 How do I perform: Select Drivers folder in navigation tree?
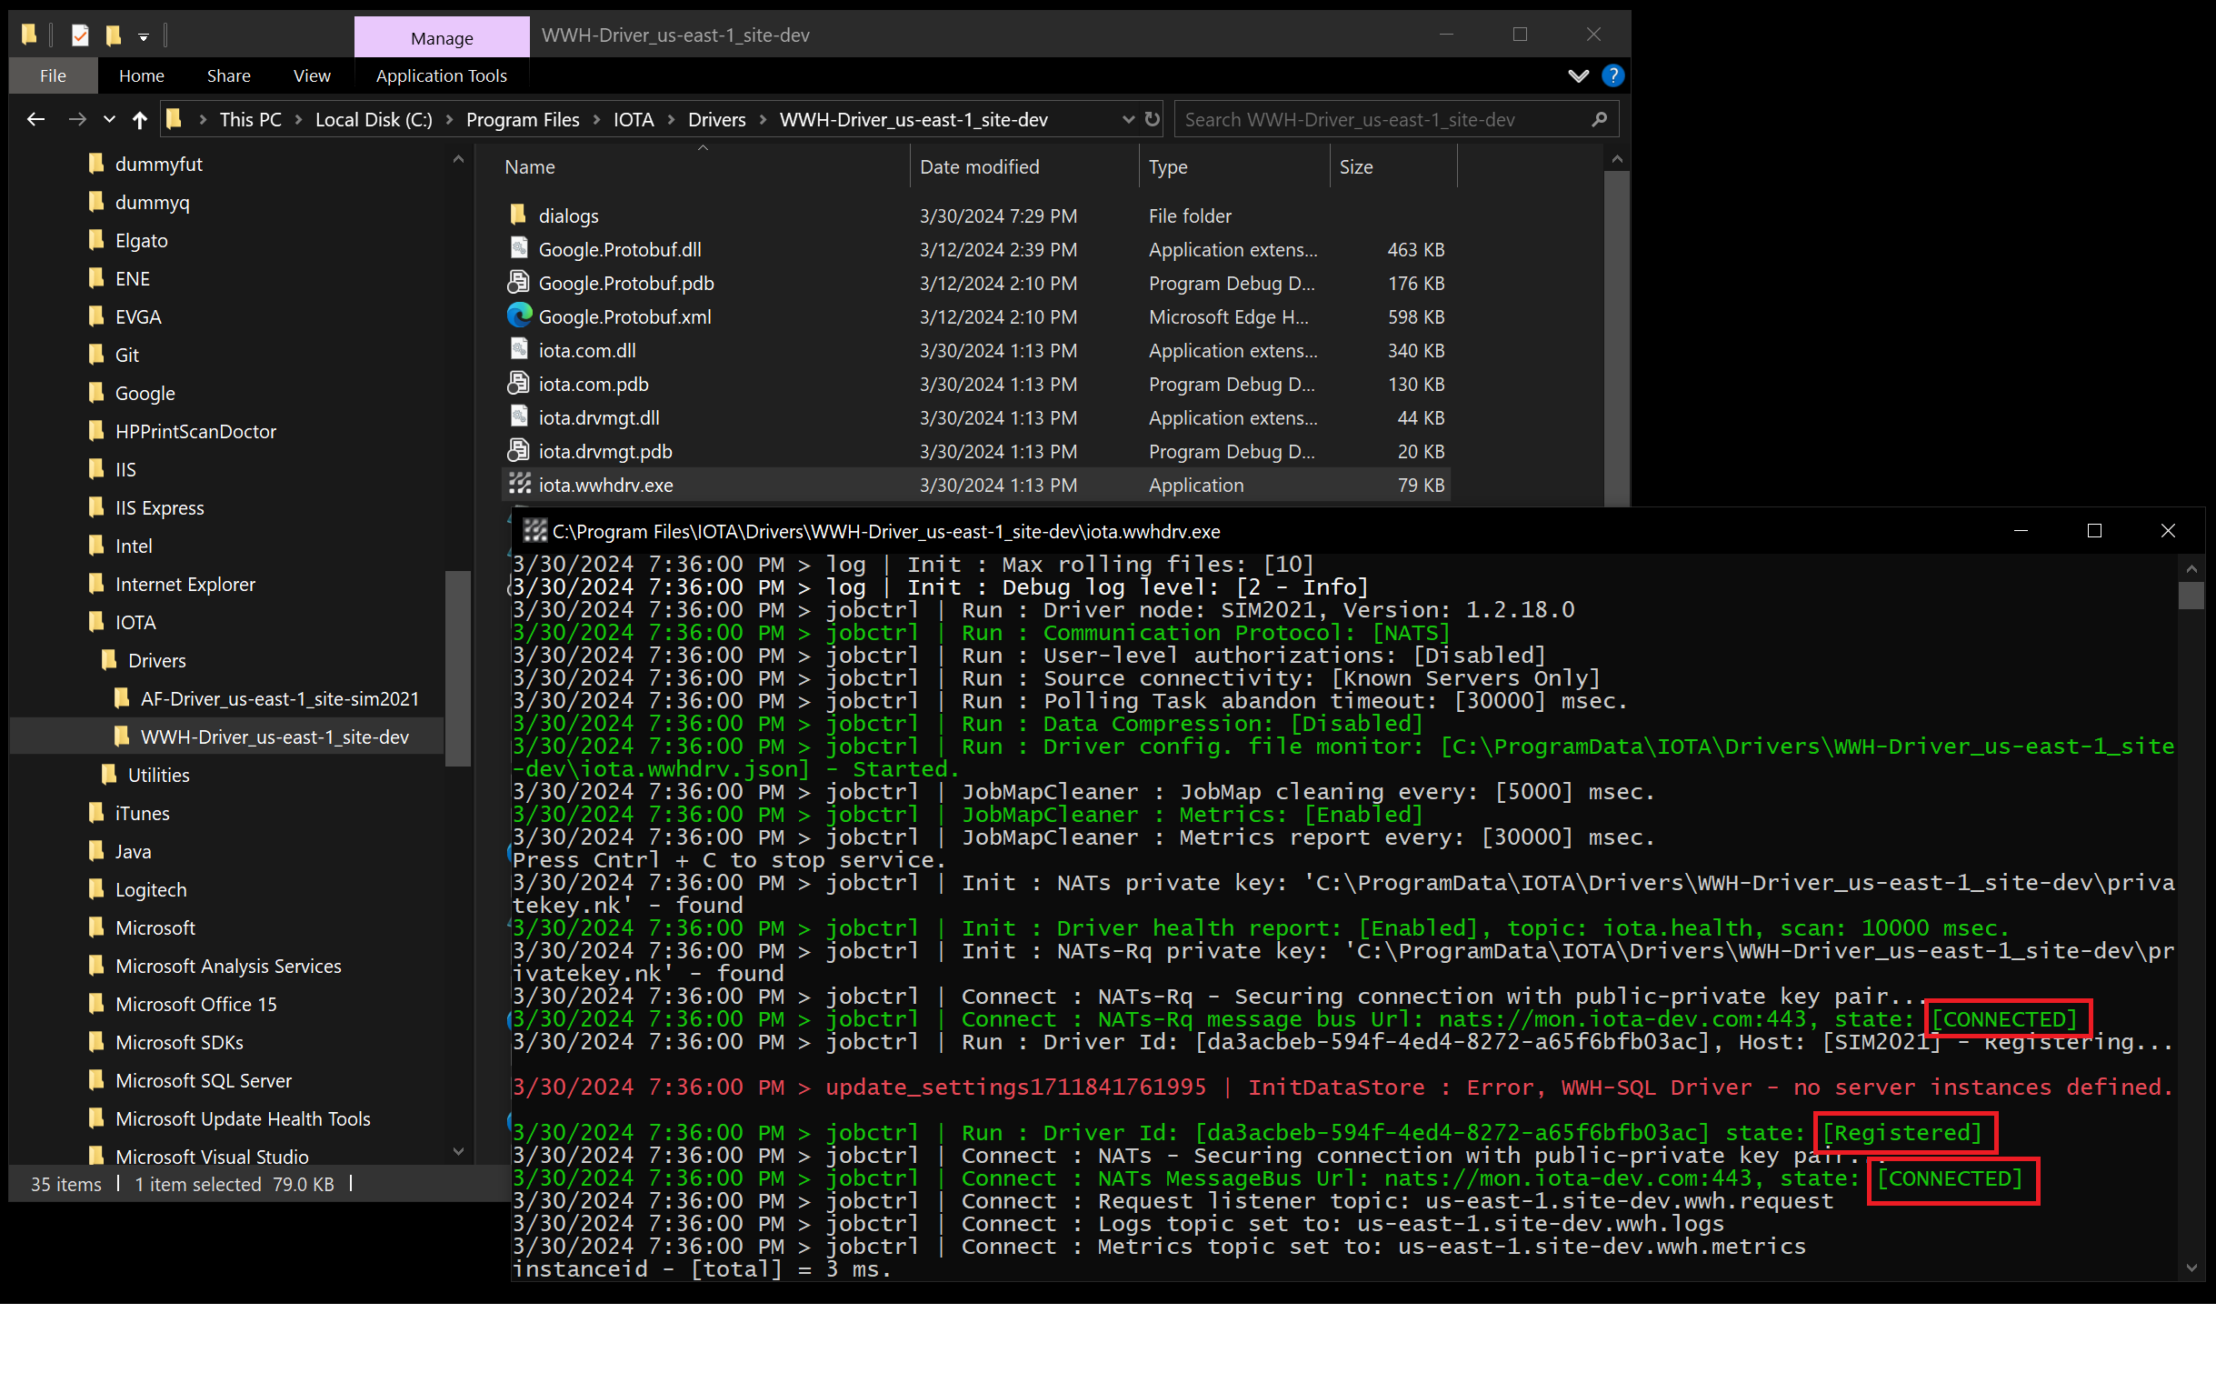pyautogui.click(x=156, y=660)
